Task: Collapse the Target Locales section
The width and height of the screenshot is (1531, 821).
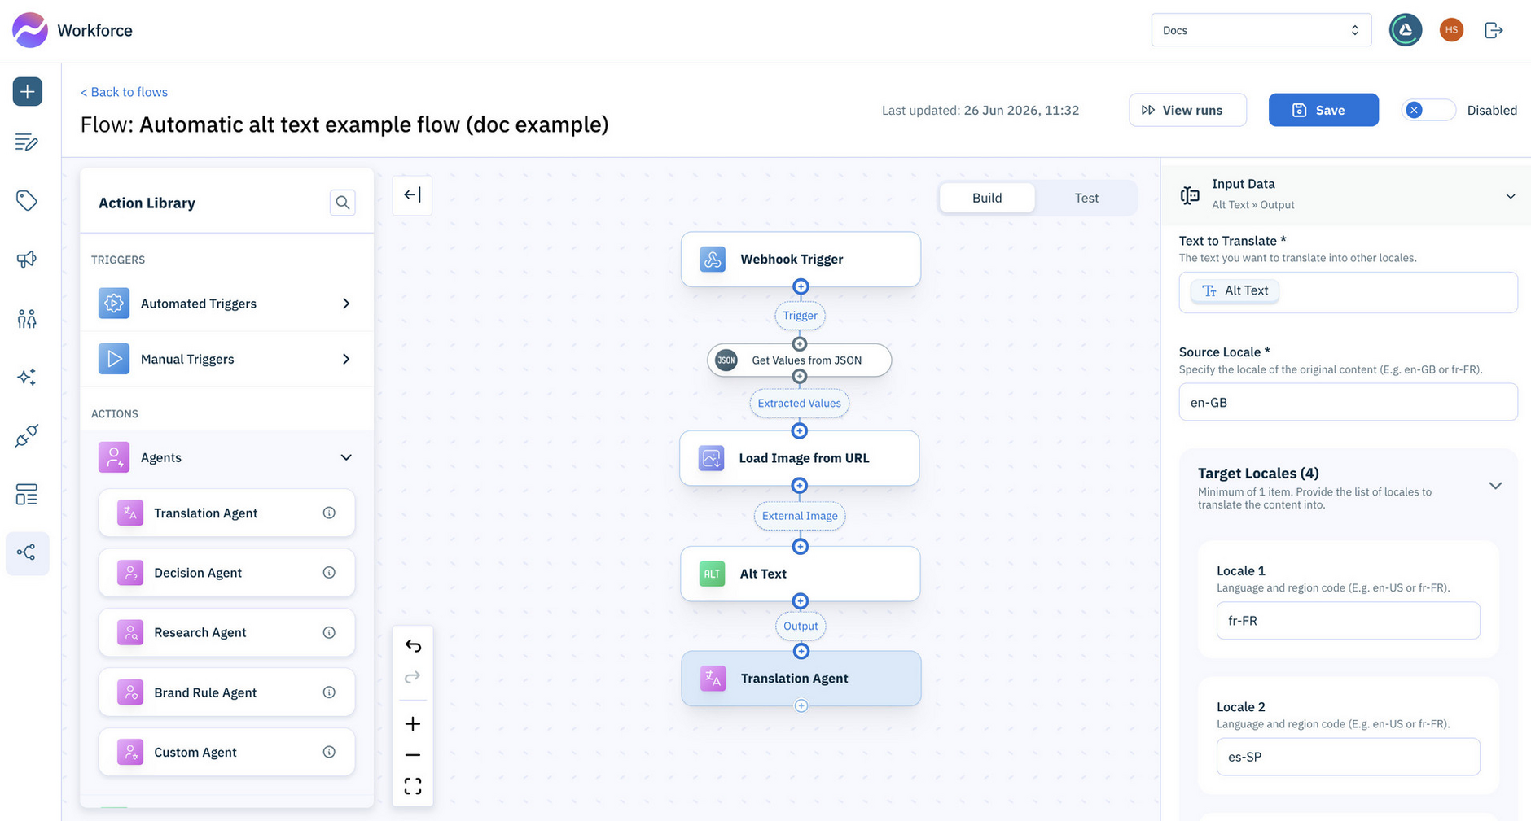Action: (x=1495, y=486)
